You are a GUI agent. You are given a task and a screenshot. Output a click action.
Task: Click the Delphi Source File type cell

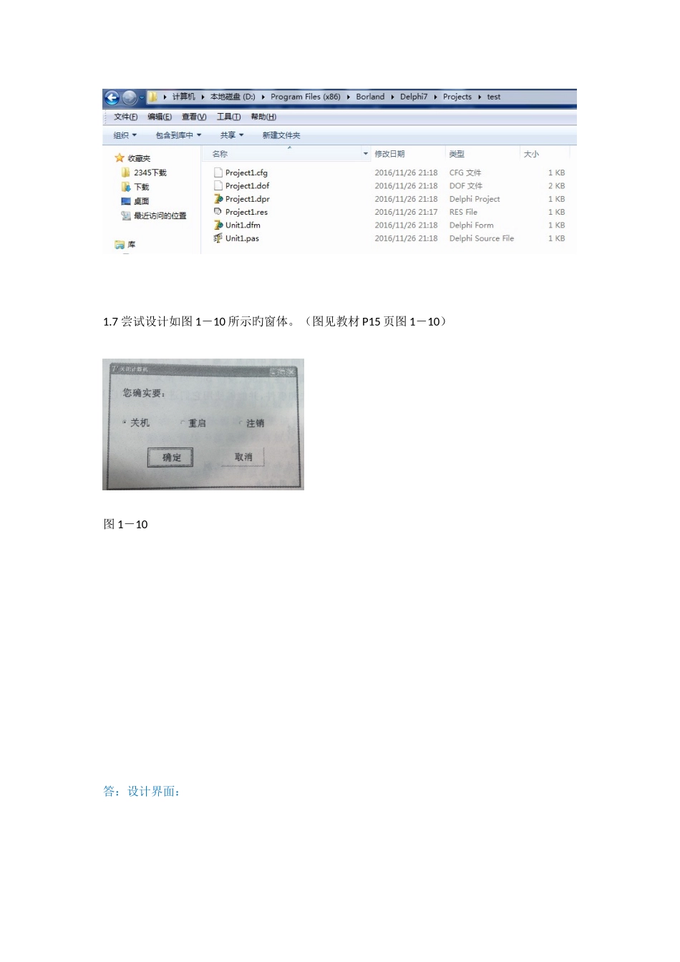tap(481, 238)
